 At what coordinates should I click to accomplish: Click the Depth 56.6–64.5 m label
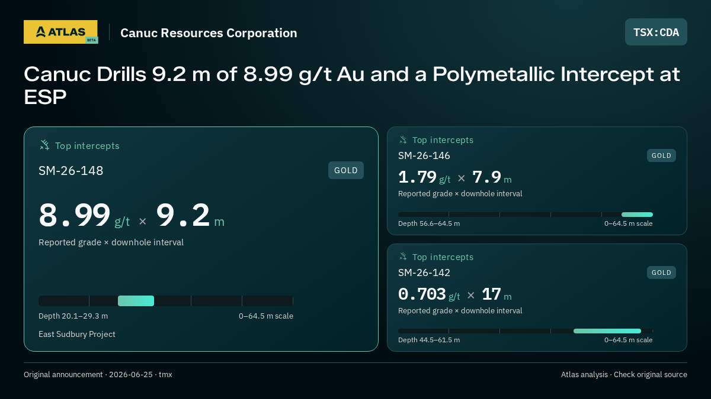pos(429,223)
